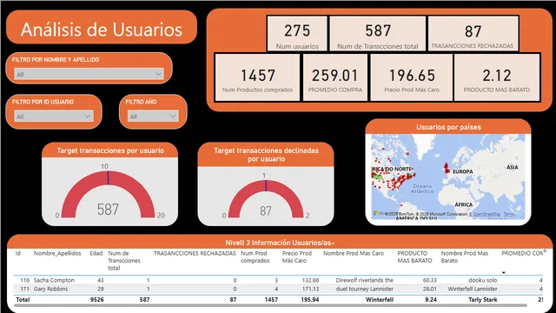Sort by Nombre Prod Mas Caro header
556x313 pixels.
354,253
